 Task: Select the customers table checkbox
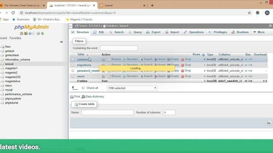[x=73, y=59]
